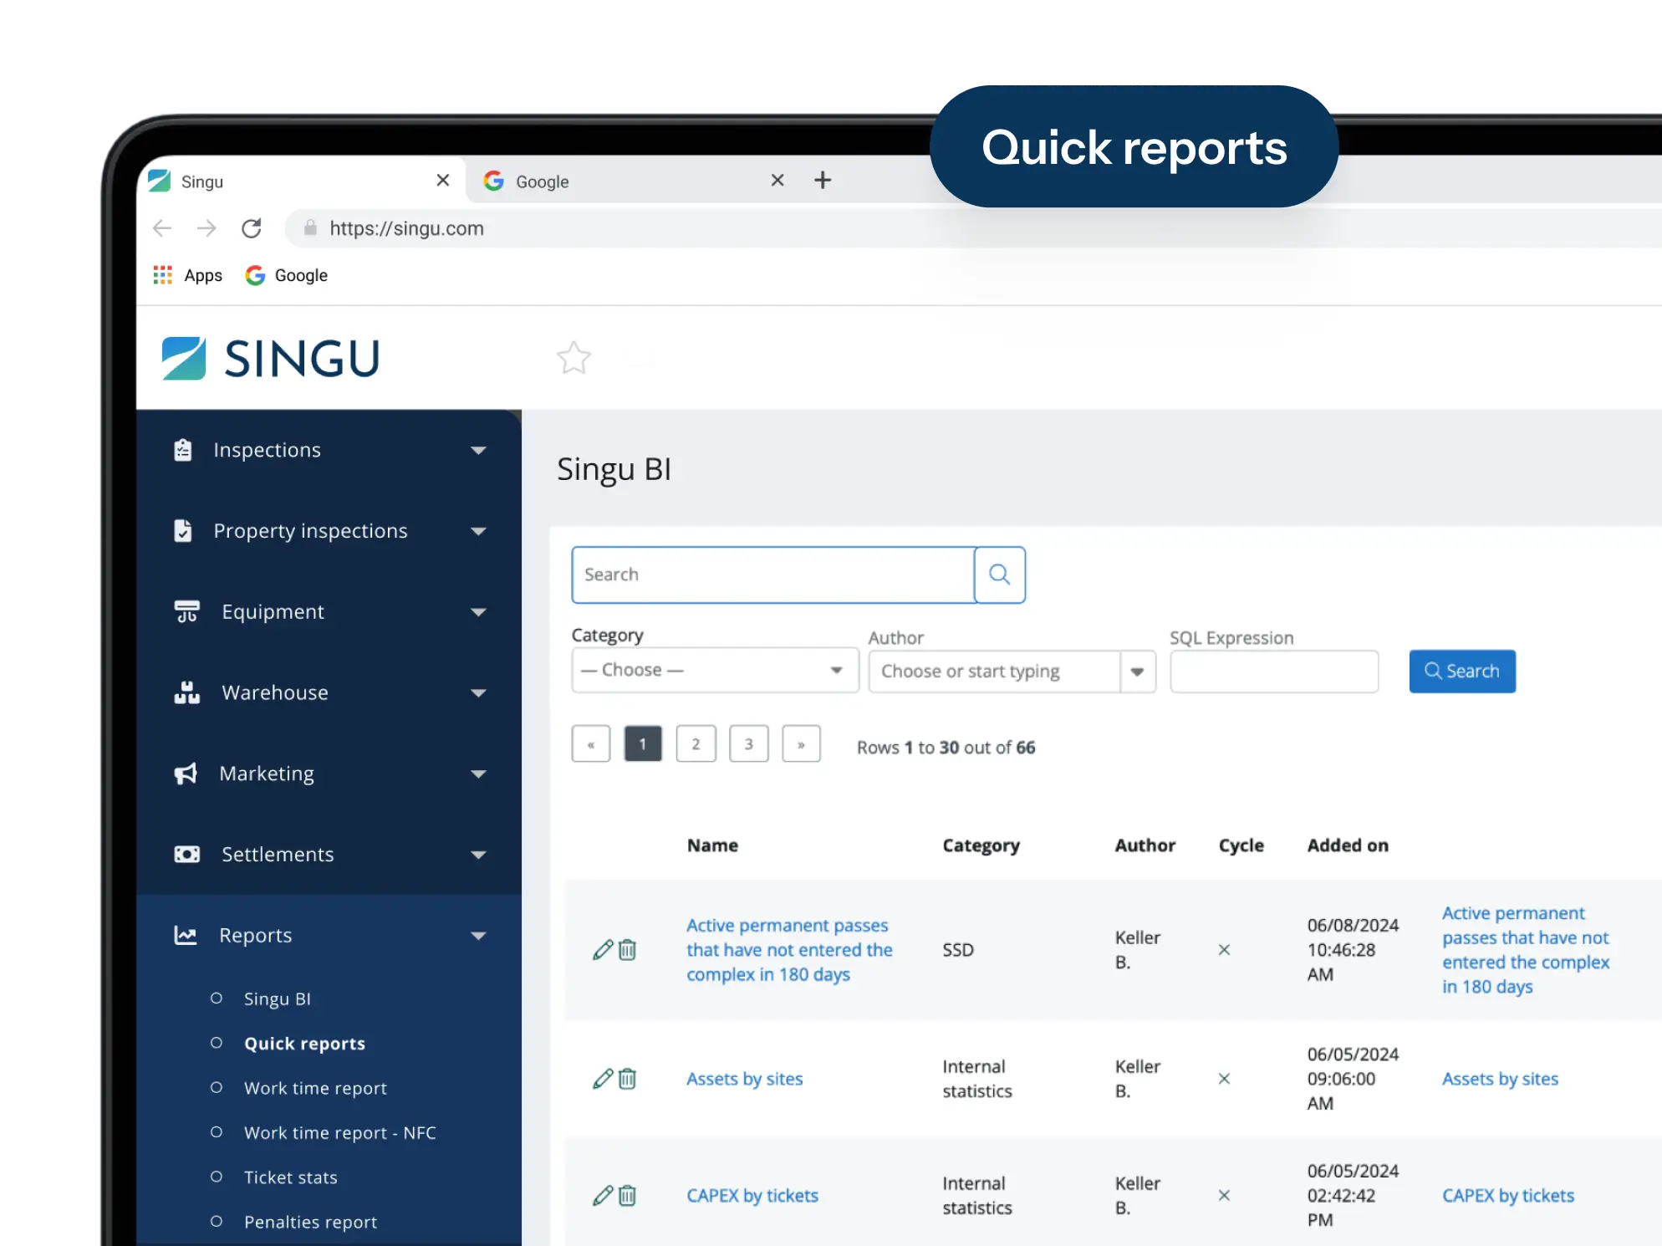Expand the Settlements menu arrow
The width and height of the screenshot is (1662, 1246).
[478, 855]
